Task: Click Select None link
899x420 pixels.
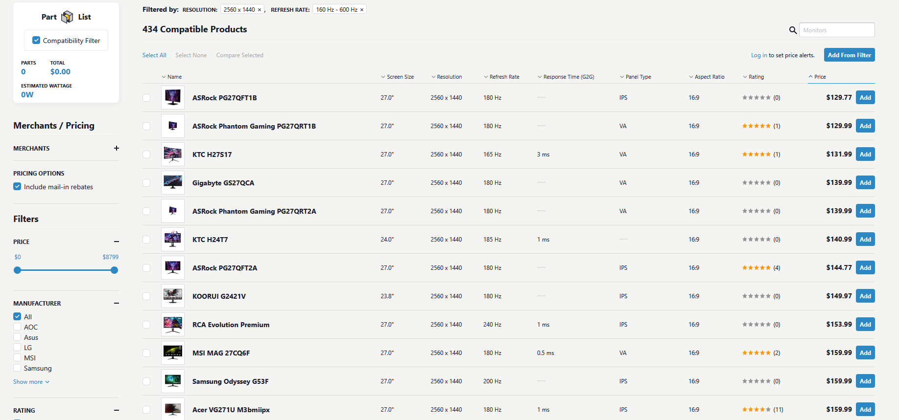Action: tap(191, 55)
